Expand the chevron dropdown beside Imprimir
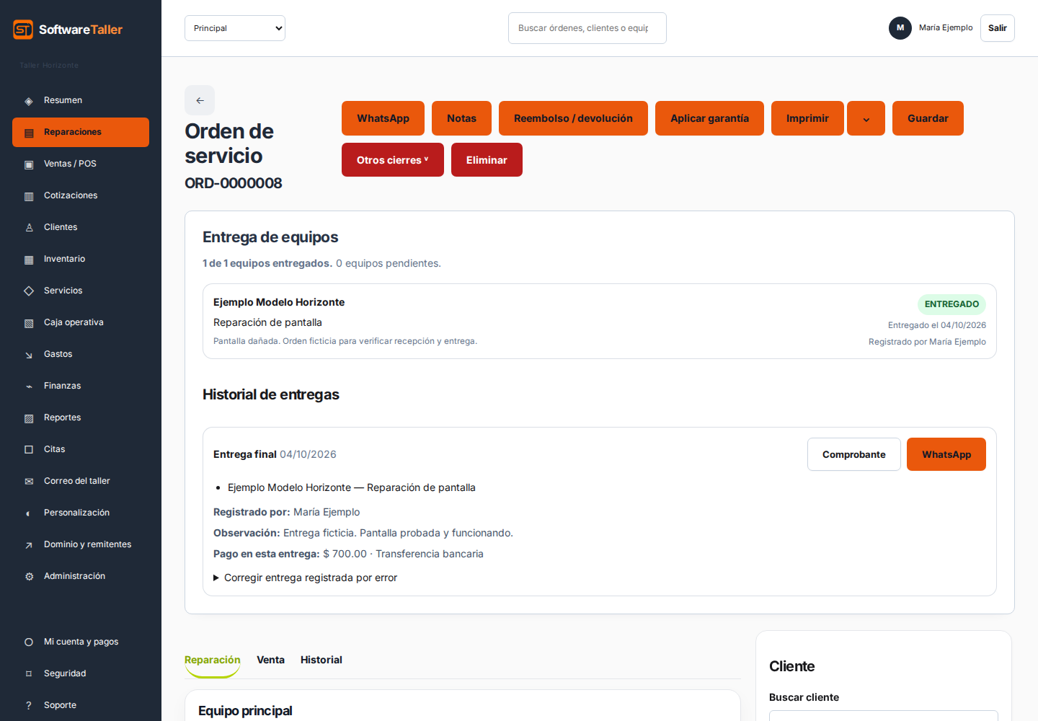This screenshot has height=721, width=1038. tap(866, 118)
